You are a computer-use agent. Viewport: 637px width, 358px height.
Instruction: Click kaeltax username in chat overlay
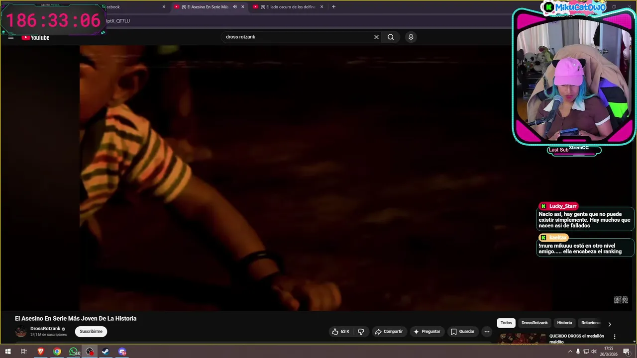[x=558, y=238]
